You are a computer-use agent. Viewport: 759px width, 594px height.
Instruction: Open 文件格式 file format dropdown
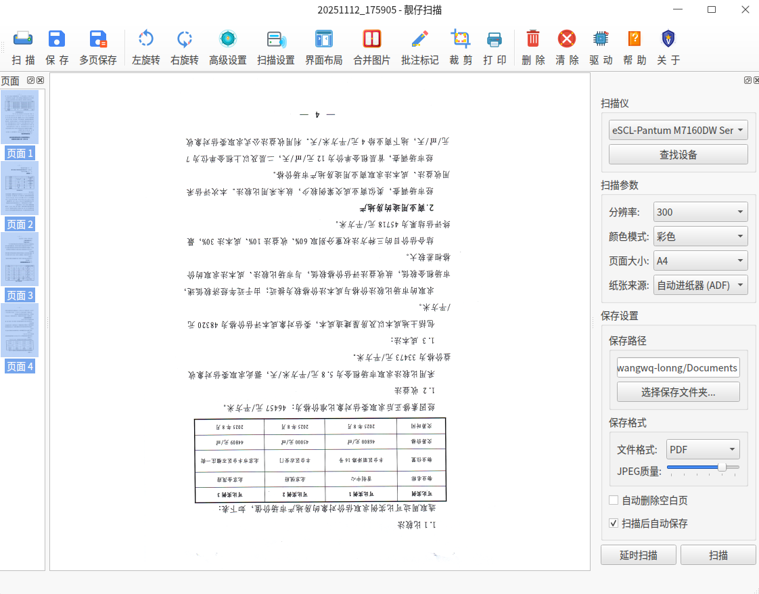pyautogui.click(x=703, y=449)
